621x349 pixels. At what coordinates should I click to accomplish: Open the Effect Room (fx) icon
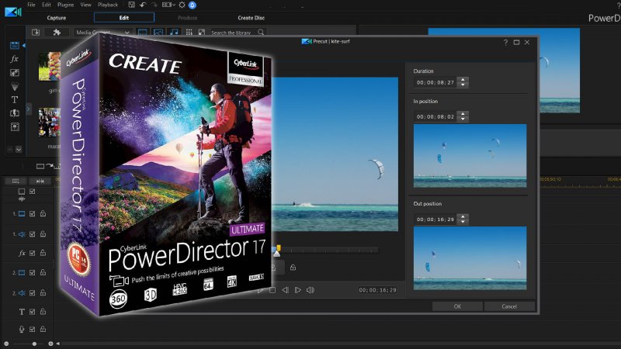(x=14, y=59)
